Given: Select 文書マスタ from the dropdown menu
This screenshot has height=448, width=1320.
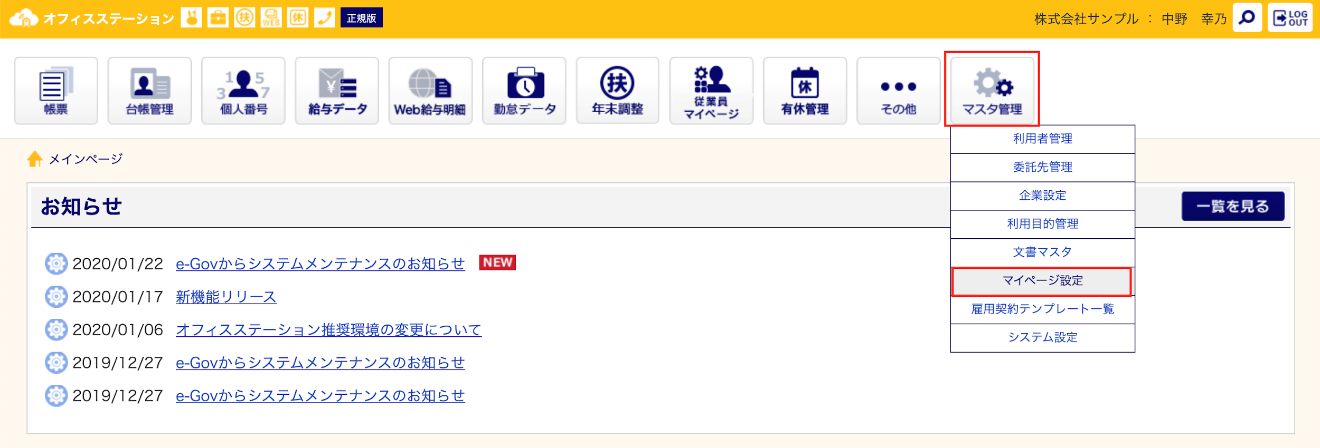Looking at the screenshot, I should (x=1042, y=252).
